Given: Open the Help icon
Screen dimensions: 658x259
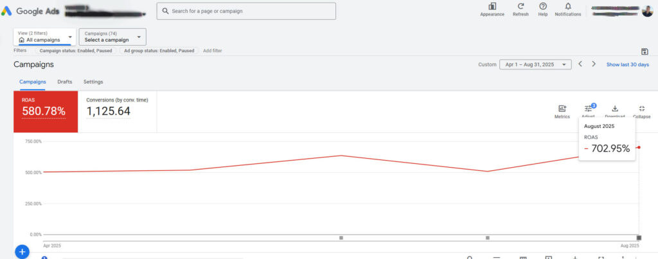Looking at the screenshot, I should (x=543, y=7).
